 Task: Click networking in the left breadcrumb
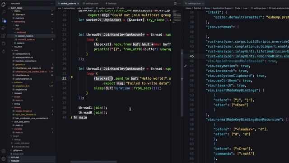click(x=69, y=8)
